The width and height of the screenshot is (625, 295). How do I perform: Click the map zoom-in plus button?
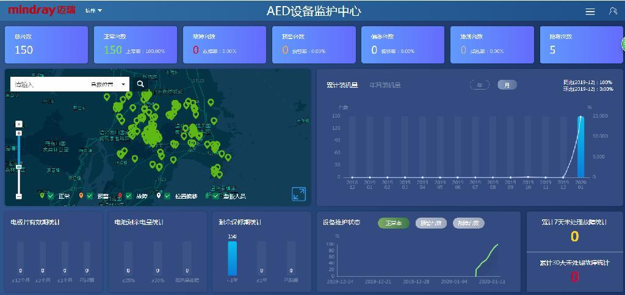coord(19,133)
